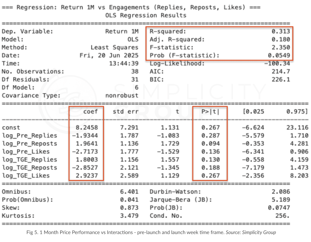The width and height of the screenshot is (311, 242).
Task: Select the Adj. R-squared value 0.180
Action: pyautogui.click(x=281, y=39)
